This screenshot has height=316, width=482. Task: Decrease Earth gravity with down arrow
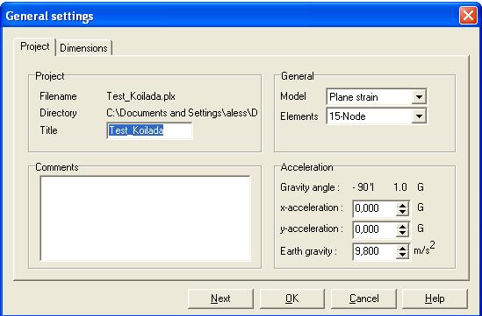point(402,256)
